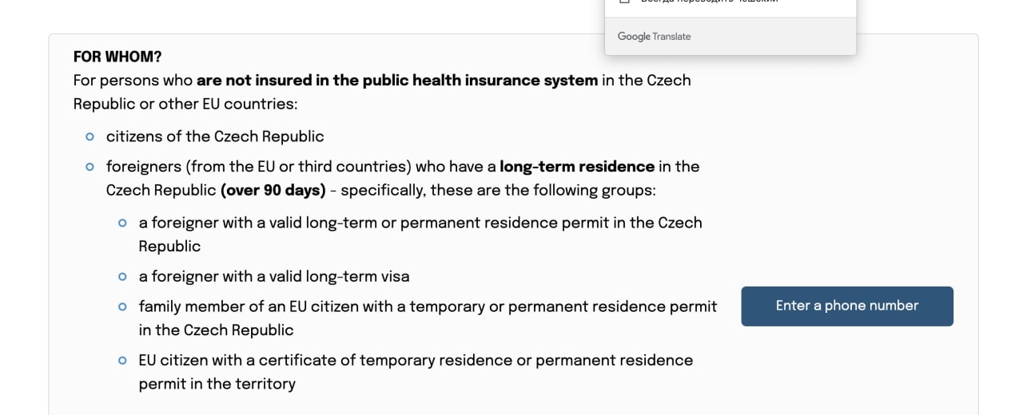Click "a foreigner with a valid long-term visa"
The height and width of the screenshot is (415, 1023).
pyautogui.click(x=274, y=277)
